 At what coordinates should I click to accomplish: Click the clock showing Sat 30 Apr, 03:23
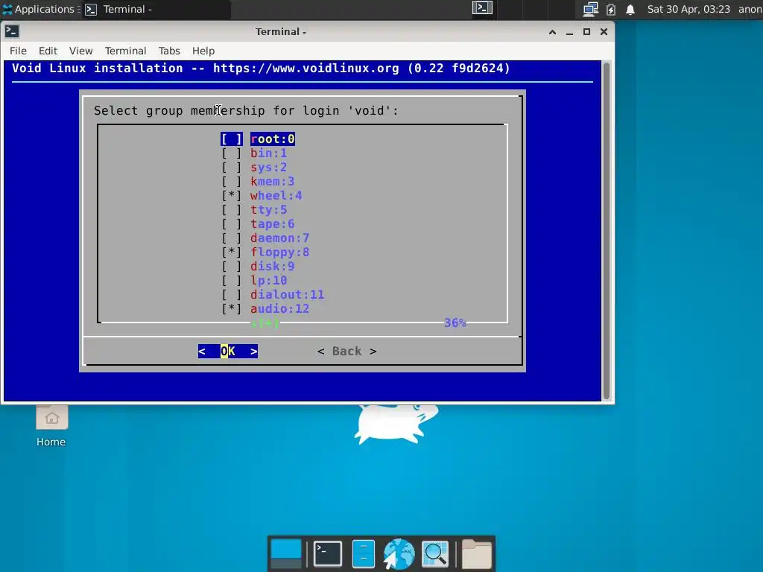tap(688, 9)
